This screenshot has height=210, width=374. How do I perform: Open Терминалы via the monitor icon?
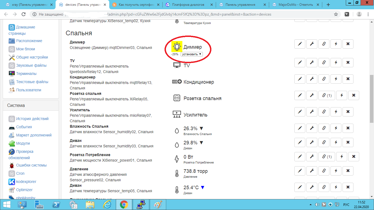click(11, 74)
